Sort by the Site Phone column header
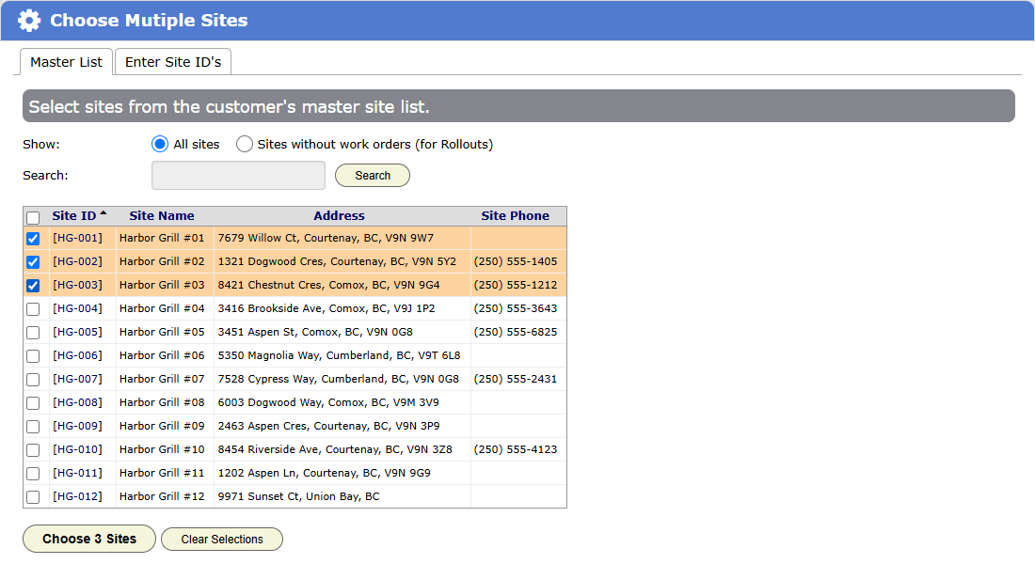Screen dimensions: 1035x564 click(515, 215)
